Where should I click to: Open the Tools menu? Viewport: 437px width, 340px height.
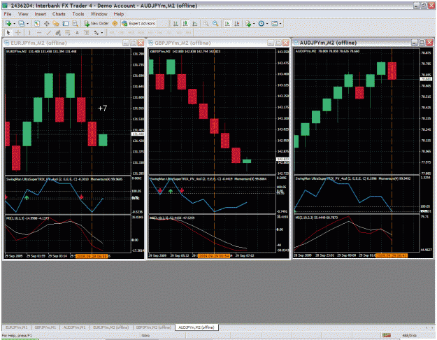point(78,14)
